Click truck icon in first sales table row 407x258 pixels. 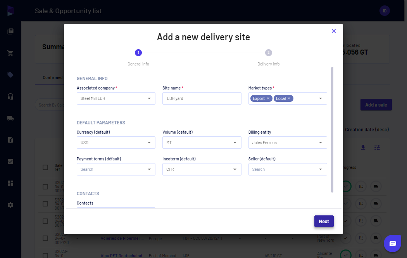tap(376, 186)
